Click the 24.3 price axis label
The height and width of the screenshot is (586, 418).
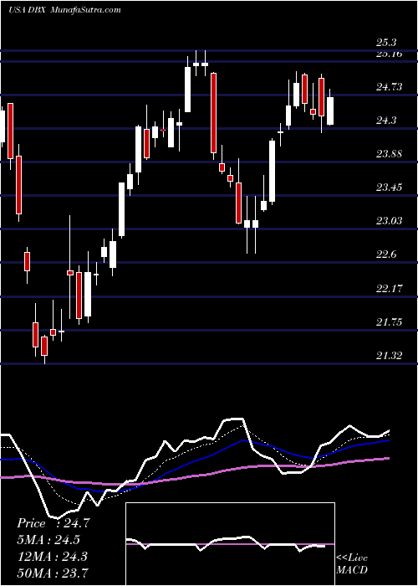pos(386,121)
